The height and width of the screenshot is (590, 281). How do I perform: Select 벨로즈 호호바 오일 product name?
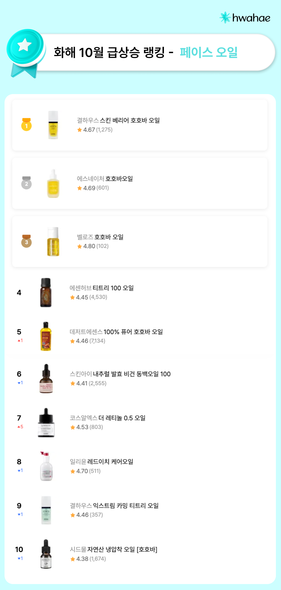100,237
